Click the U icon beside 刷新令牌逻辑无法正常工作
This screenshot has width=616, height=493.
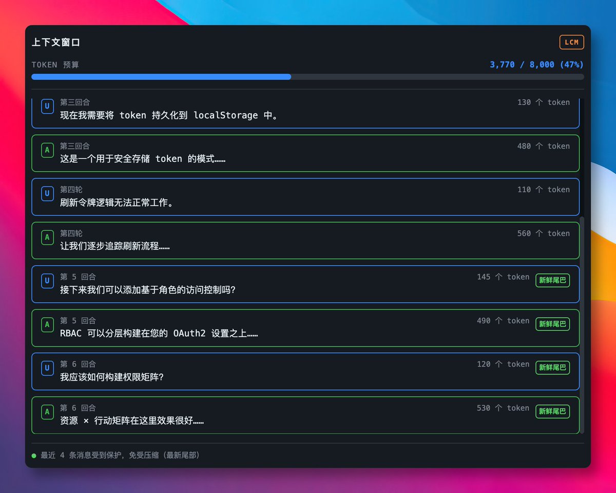pos(47,194)
